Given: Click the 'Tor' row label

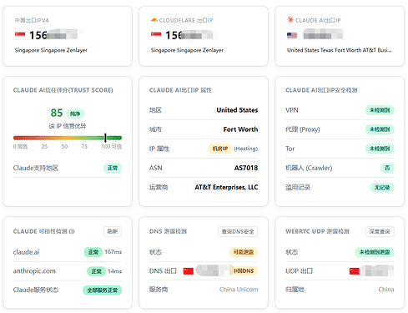Looking at the screenshot, I should pyautogui.click(x=290, y=149).
